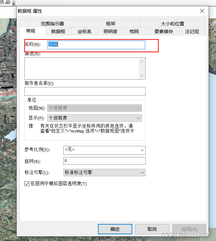Select the 常规 tab
The width and height of the screenshot is (216, 241).
coord(33,31)
